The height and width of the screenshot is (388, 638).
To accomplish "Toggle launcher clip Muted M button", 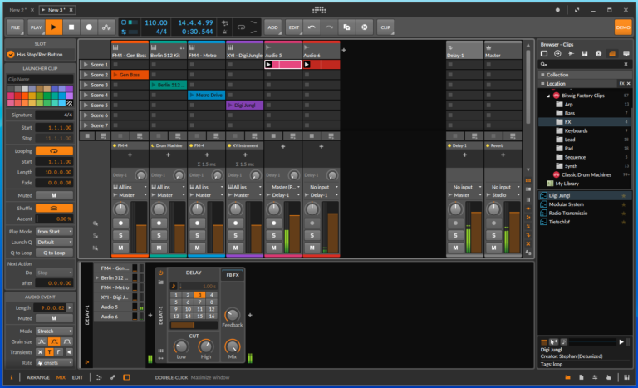I will pyautogui.click(x=54, y=195).
